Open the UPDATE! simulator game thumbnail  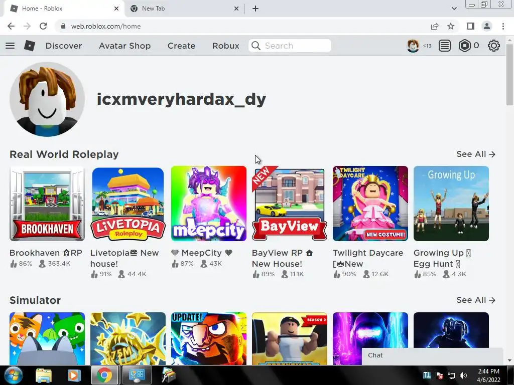[209, 338]
